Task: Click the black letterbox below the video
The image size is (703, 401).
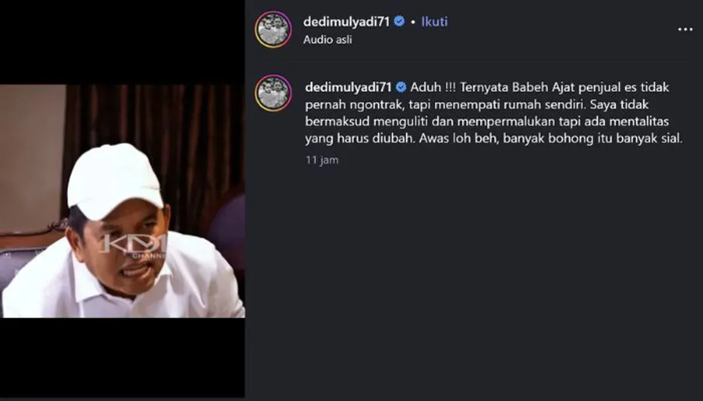Action: point(122,358)
